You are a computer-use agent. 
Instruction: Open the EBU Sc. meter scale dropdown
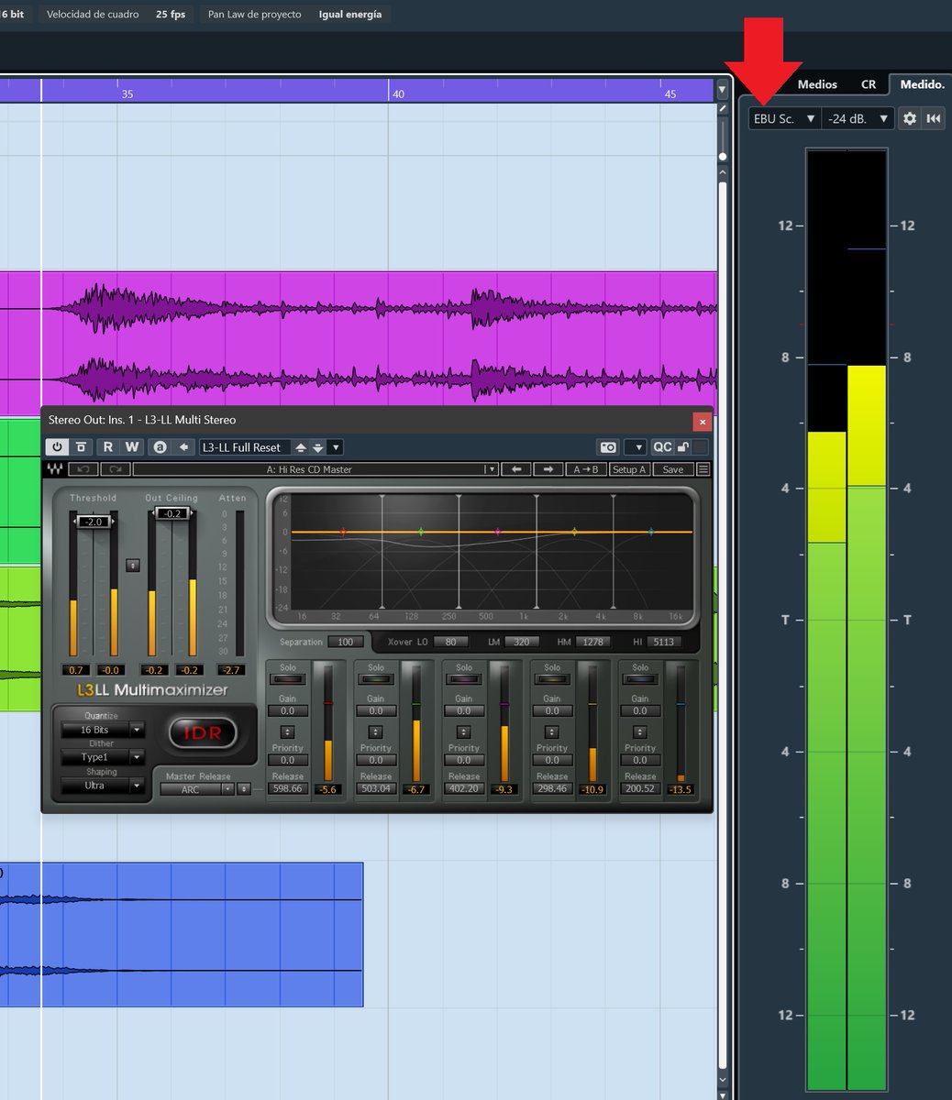coord(785,118)
